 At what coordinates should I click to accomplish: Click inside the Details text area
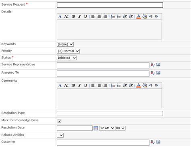[x=109, y=29]
